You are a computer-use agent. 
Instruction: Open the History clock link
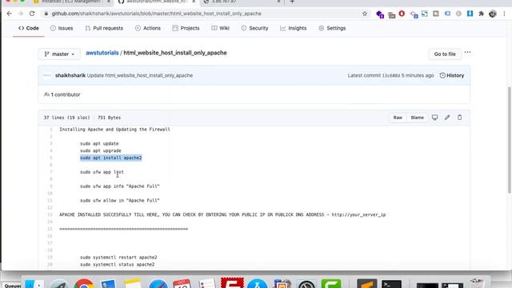pyautogui.click(x=452, y=75)
